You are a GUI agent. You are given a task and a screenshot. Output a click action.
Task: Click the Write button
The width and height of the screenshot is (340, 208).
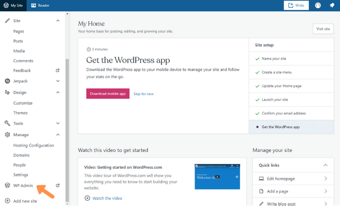click(x=296, y=5)
